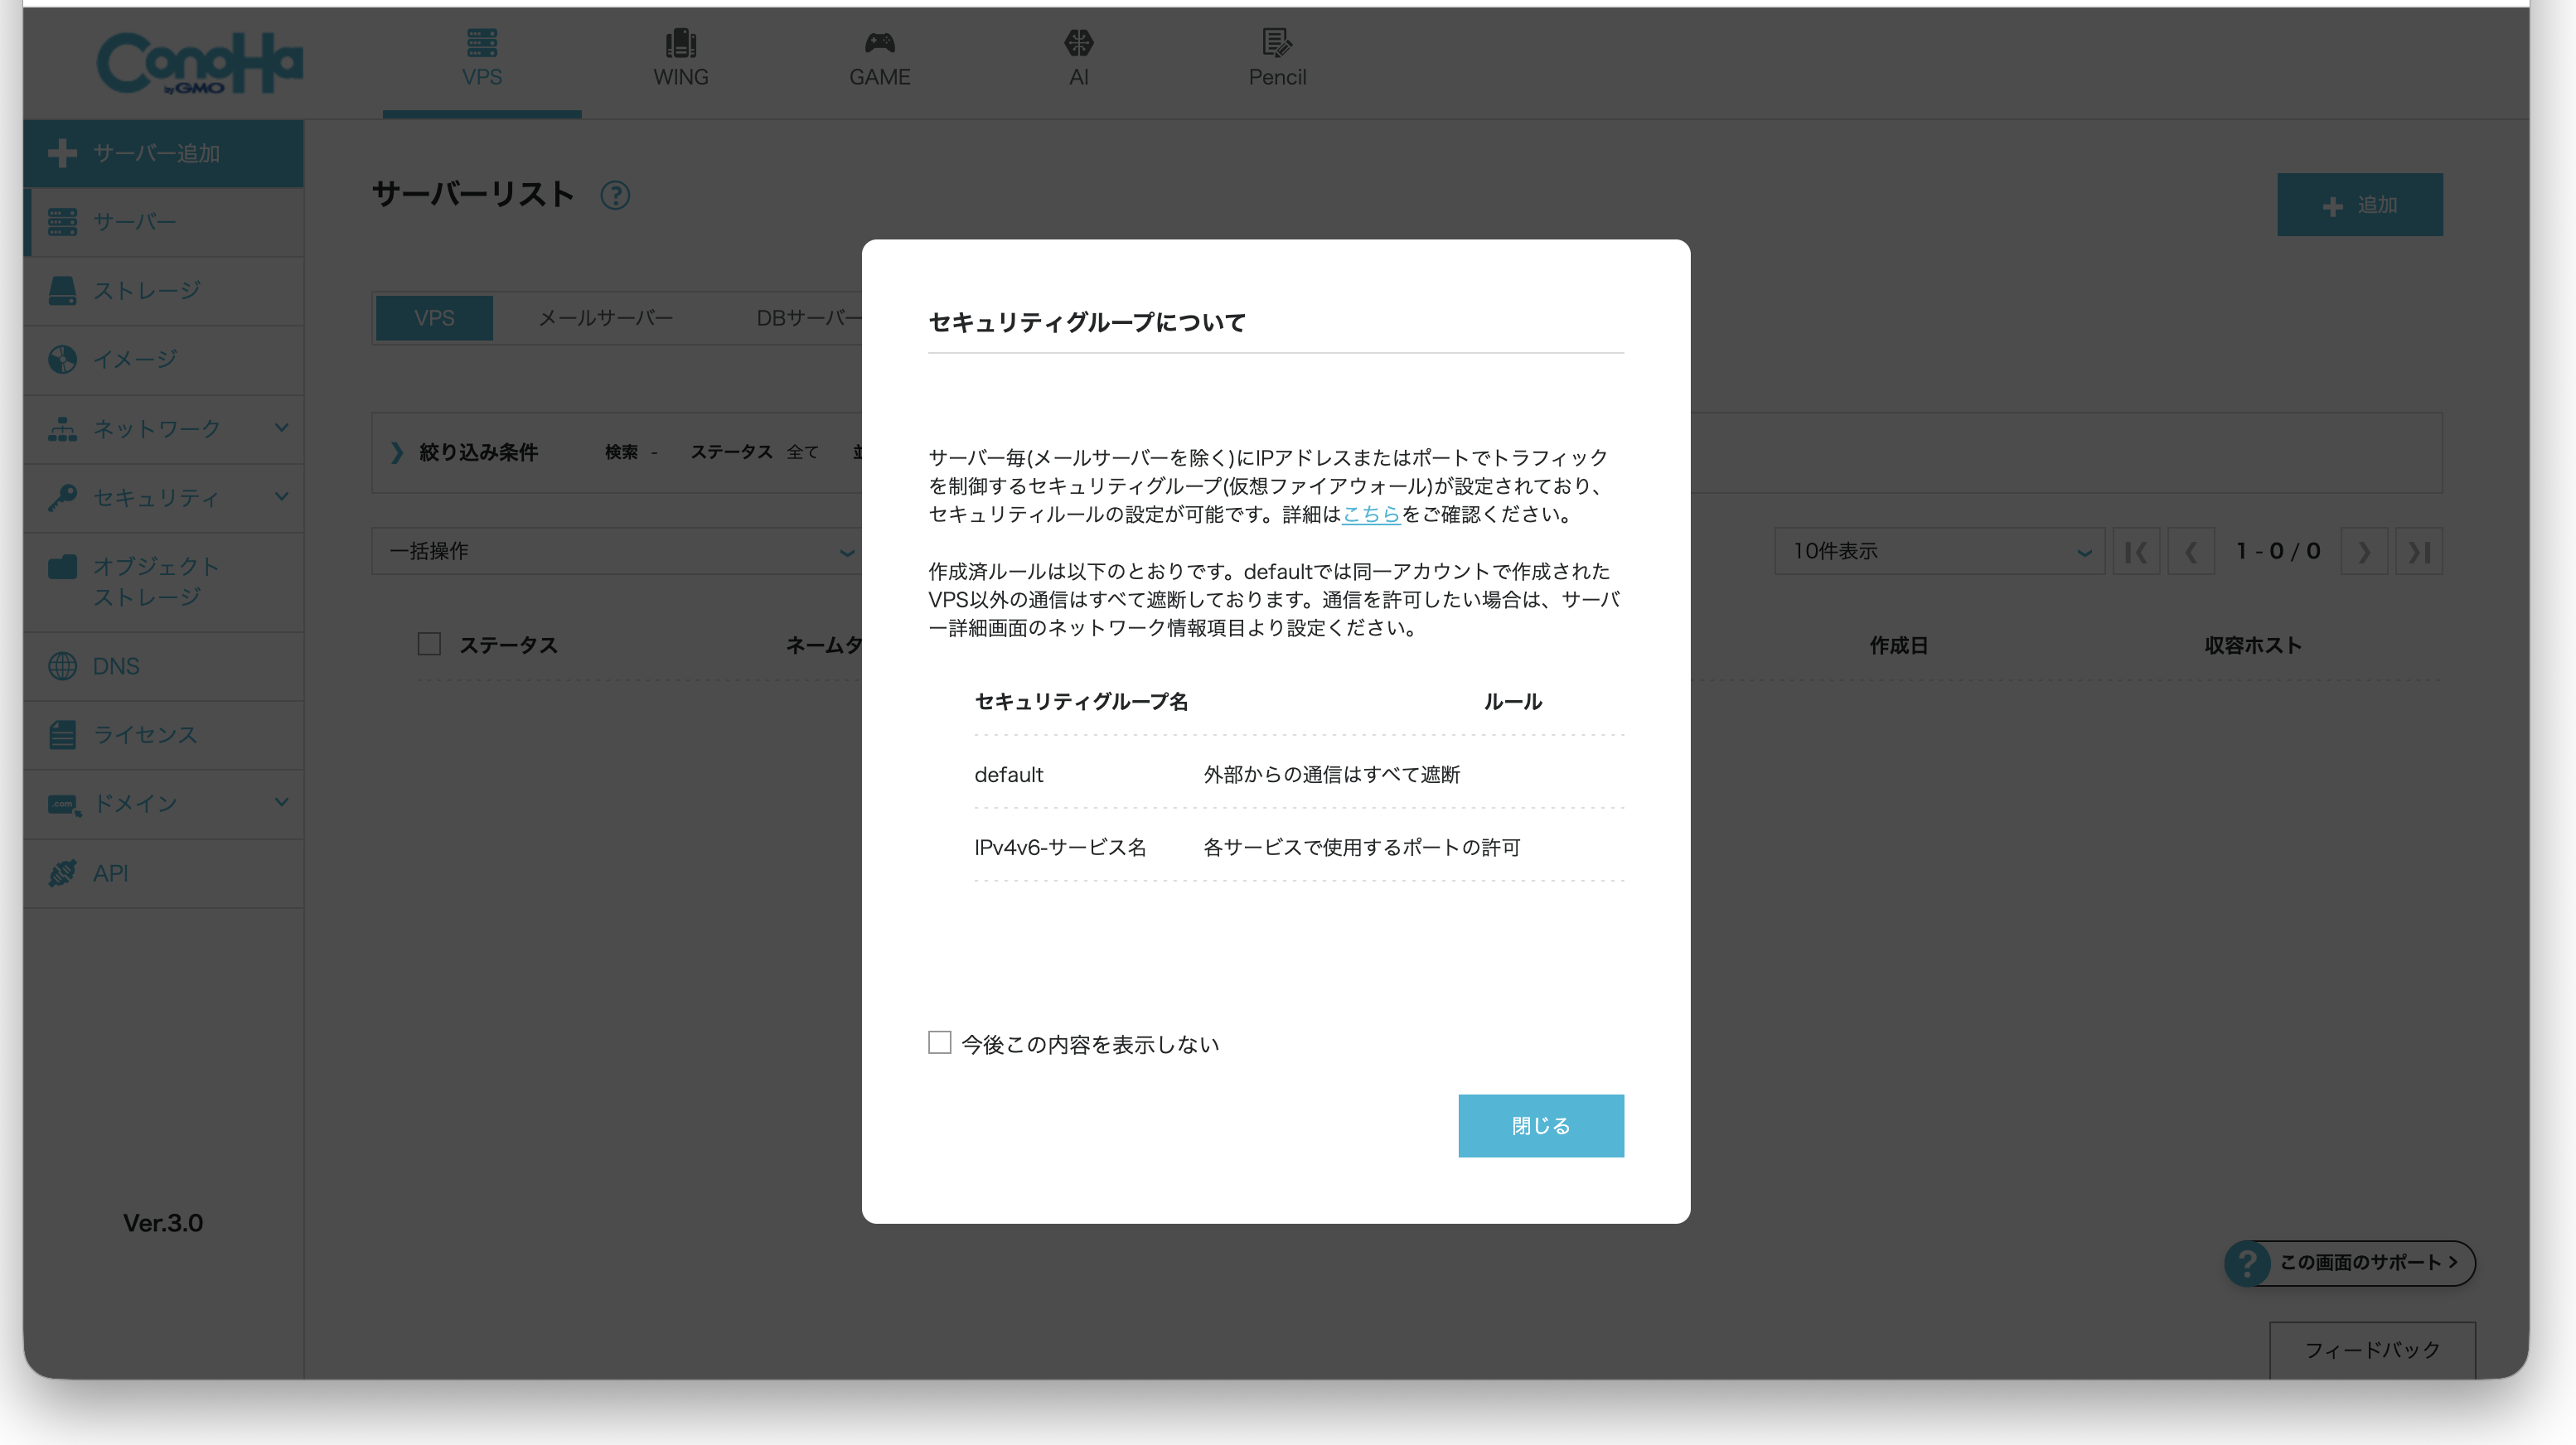Click the WING service icon

(680, 43)
